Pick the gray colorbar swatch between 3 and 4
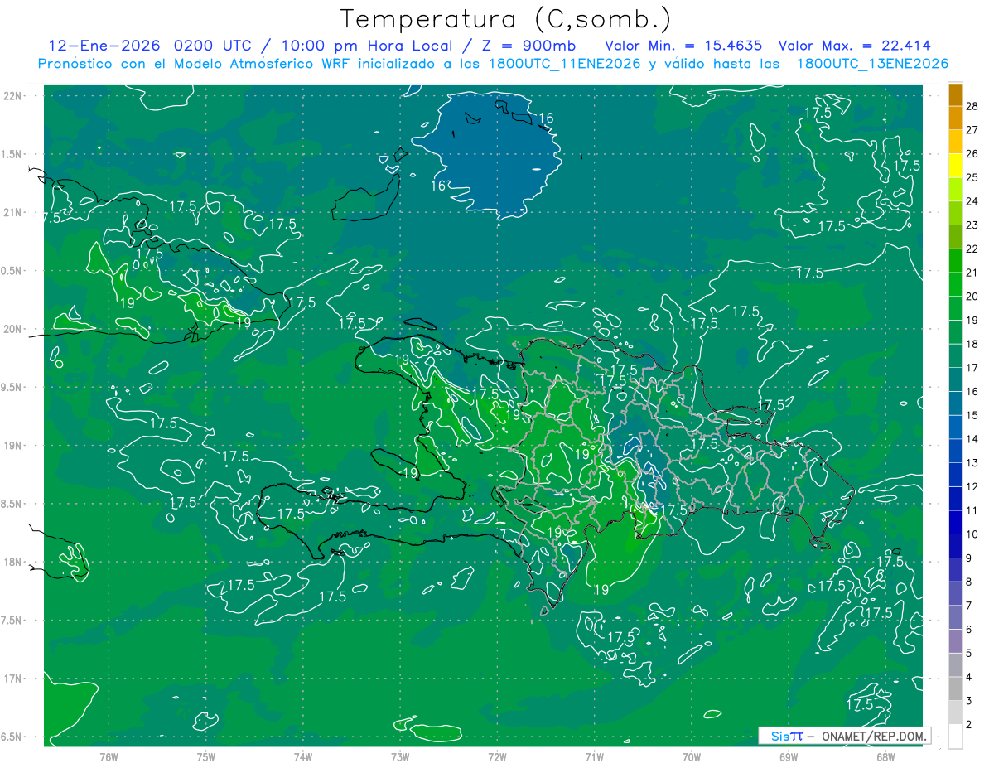 [955, 689]
